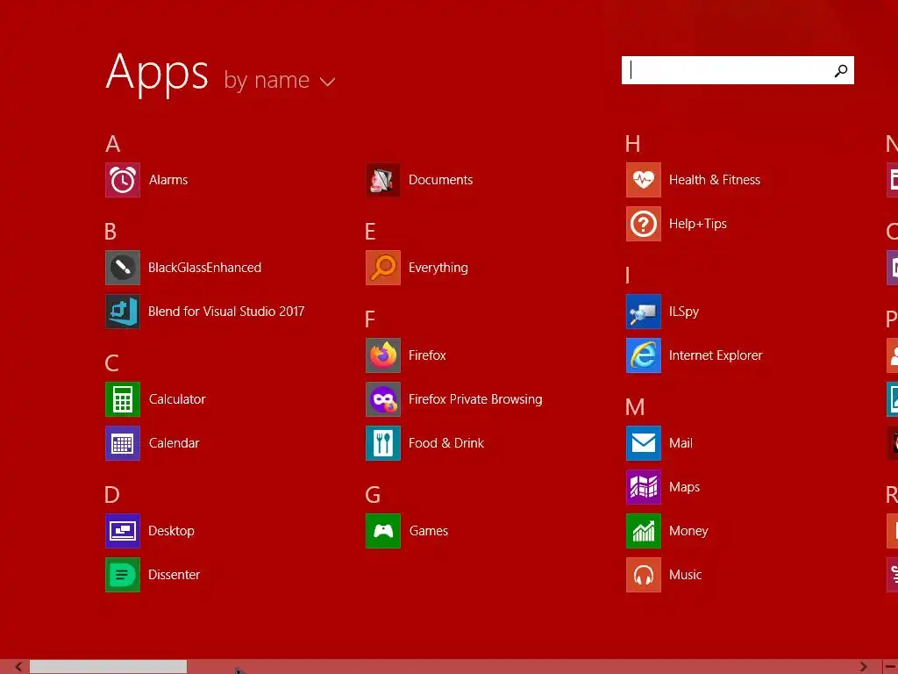The image size is (898, 674).
Task: Click the 'Maps' label text
Action: point(684,487)
